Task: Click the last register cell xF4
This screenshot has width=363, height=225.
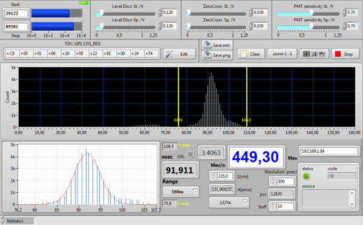Action: (x=151, y=53)
